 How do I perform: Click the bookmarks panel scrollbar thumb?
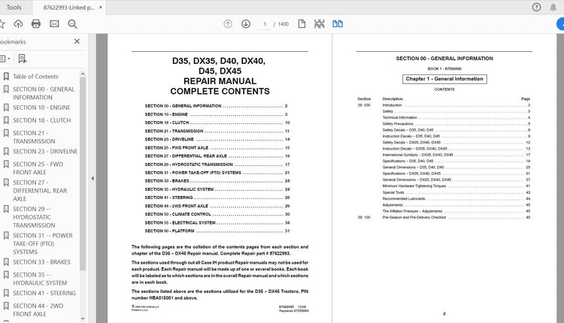tap(83, 174)
